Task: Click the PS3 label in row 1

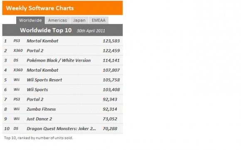Action: coord(17,41)
